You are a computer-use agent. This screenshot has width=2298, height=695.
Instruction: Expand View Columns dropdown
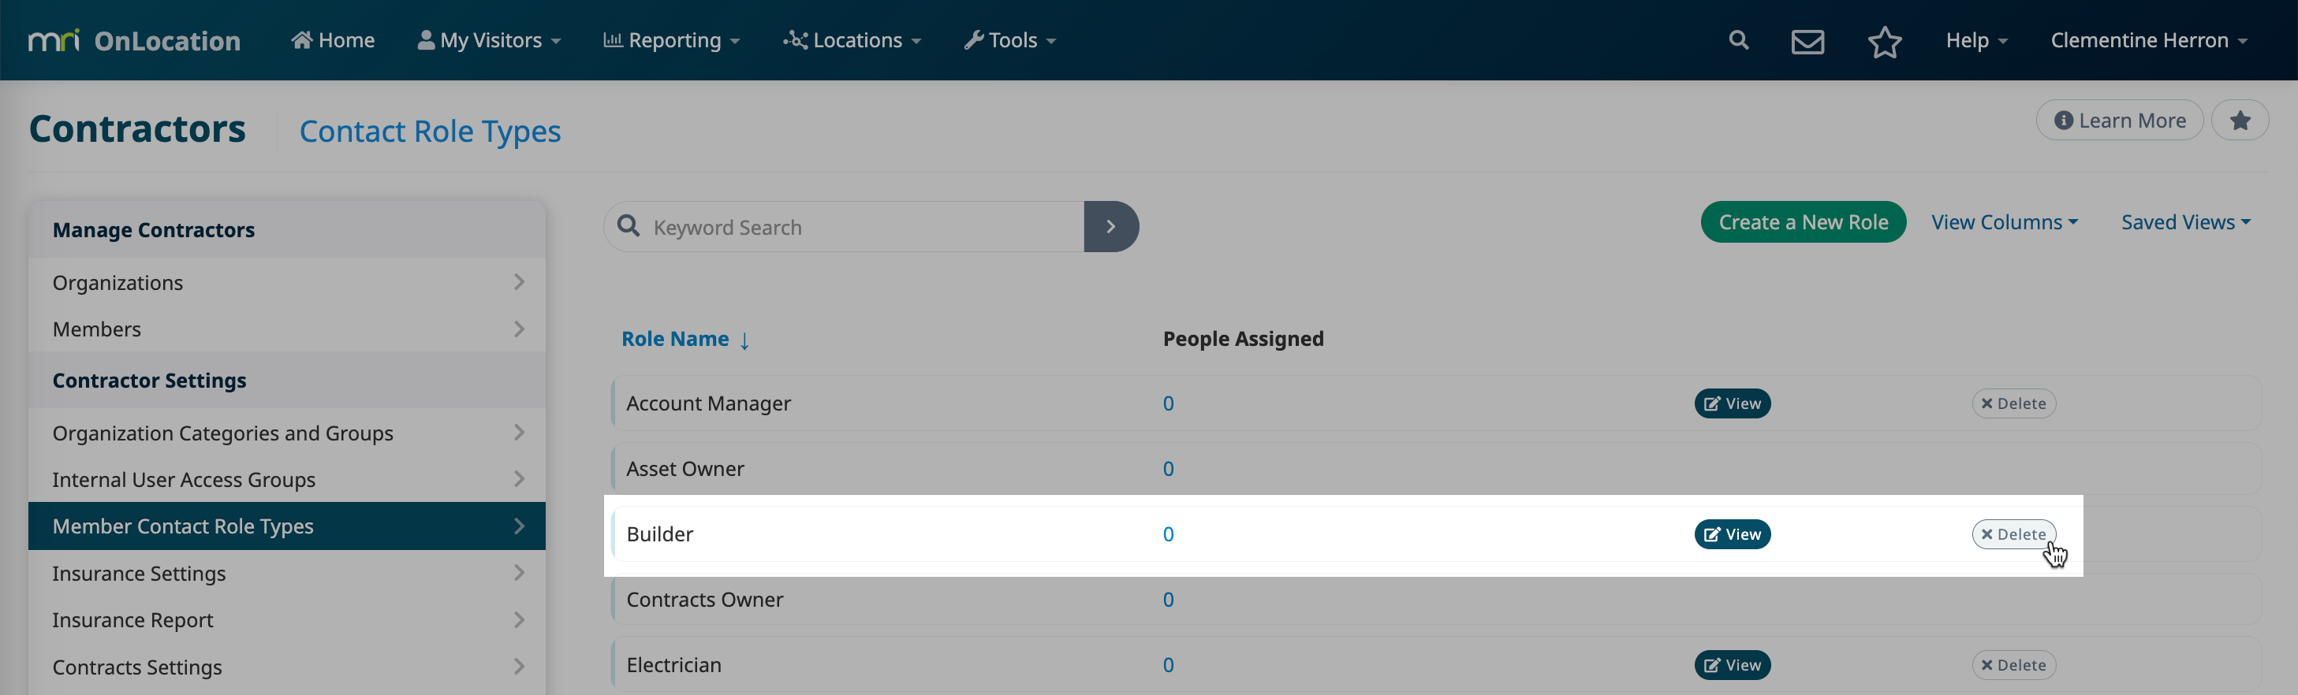2005,222
